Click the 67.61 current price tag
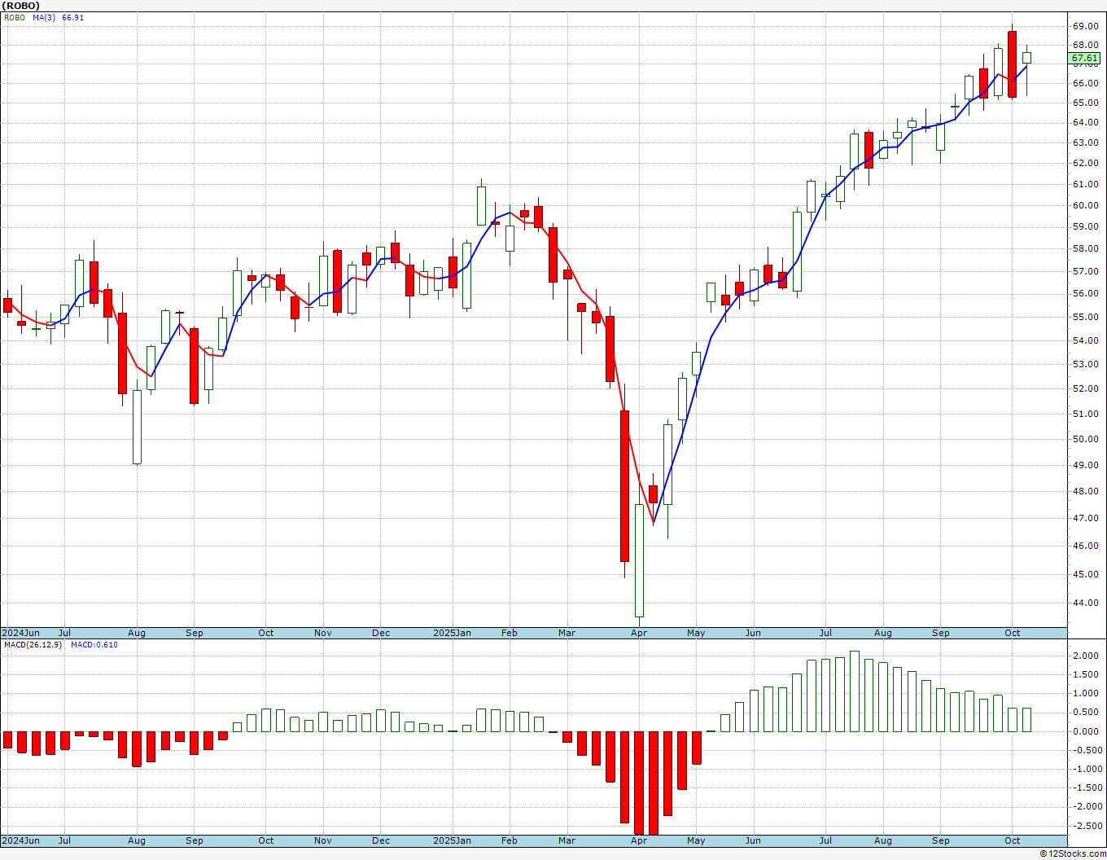Image resolution: width=1107 pixels, height=860 pixels. click(1084, 59)
